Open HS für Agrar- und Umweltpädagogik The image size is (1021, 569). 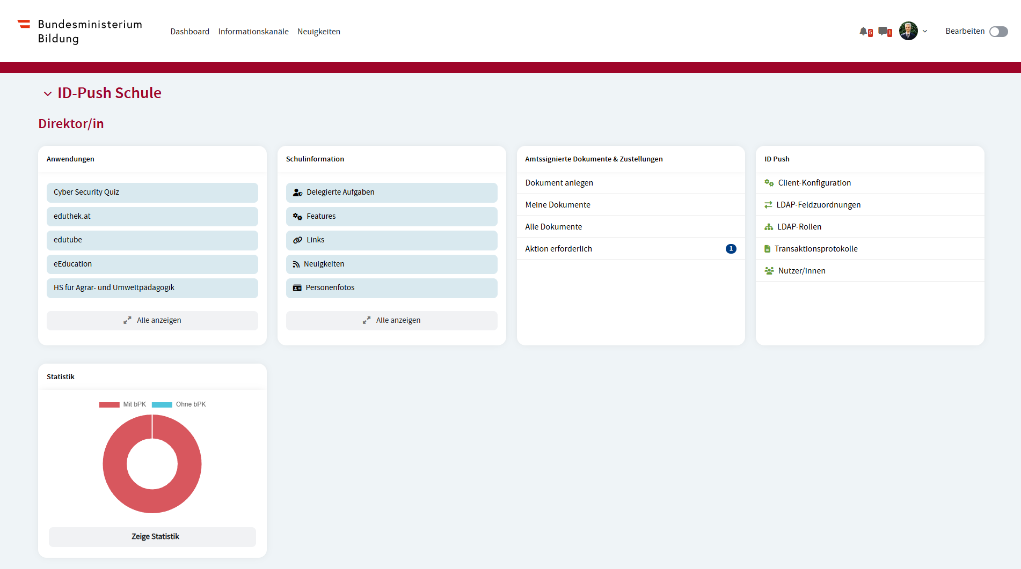click(x=152, y=288)
